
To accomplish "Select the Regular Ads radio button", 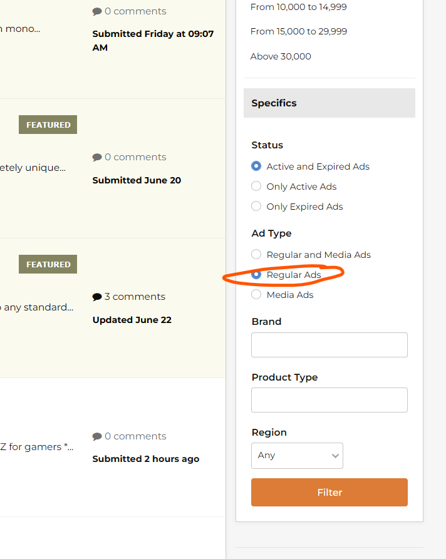I will tap(256, 275).
